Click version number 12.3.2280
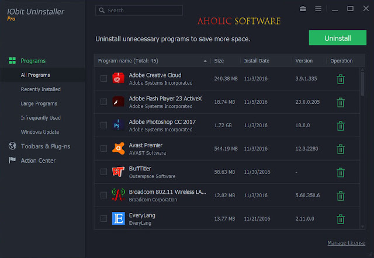 pyautogui.click(x=306, y=149)
